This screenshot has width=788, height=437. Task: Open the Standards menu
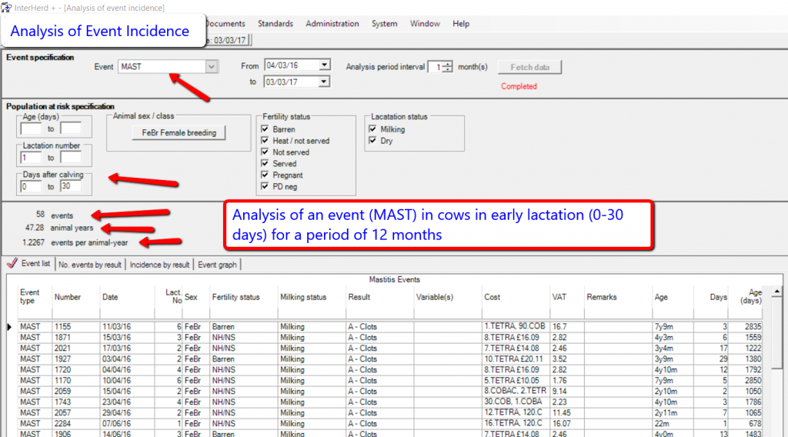click(275, 24)
